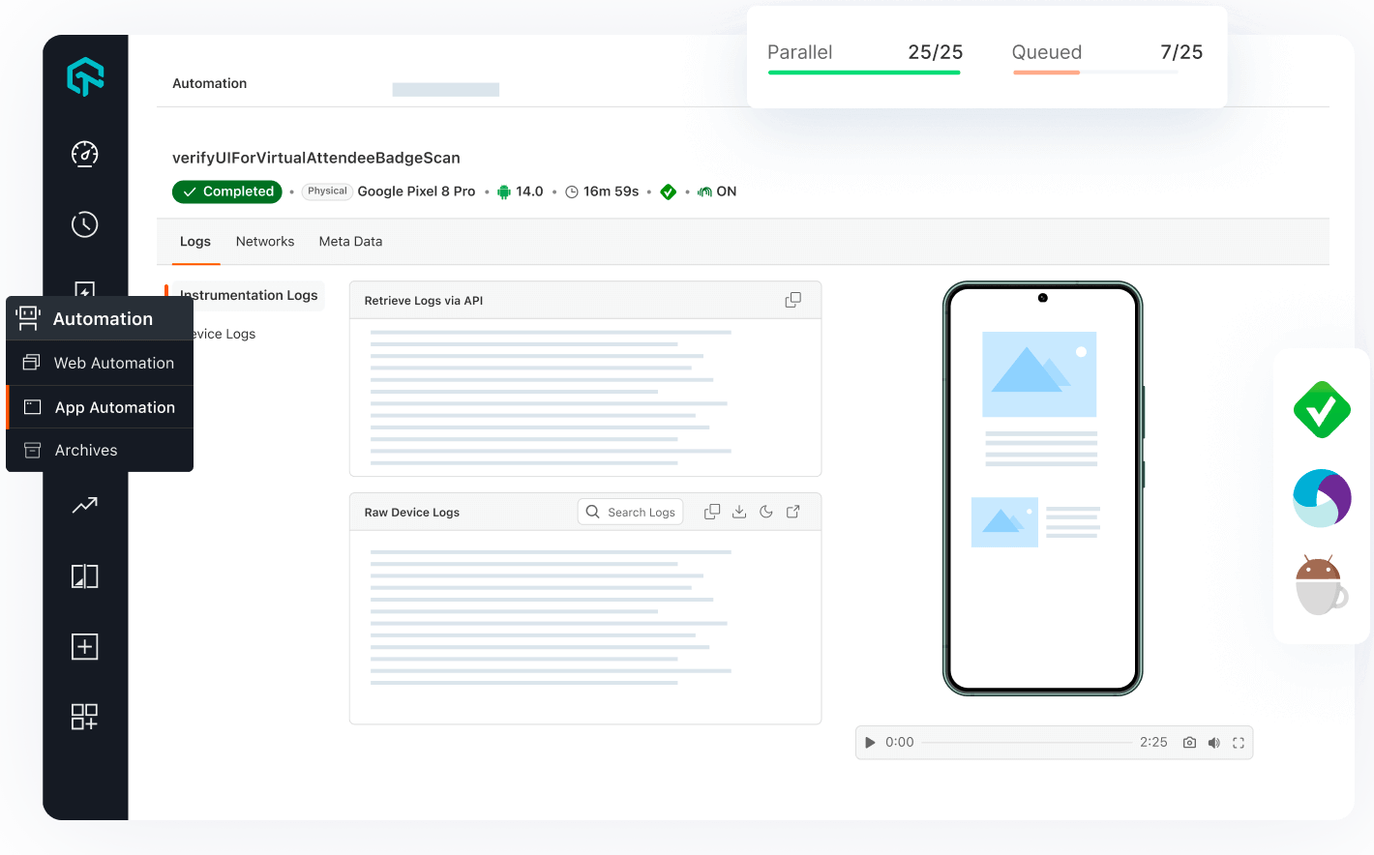Open the Meta Data tab
Image resolution: width=1374 pixels, height=855 pixels.
tap(350, 241)
